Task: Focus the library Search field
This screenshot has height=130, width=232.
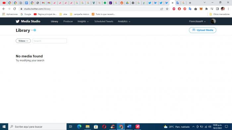Action: click(x=50, y=41)
